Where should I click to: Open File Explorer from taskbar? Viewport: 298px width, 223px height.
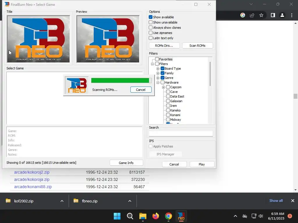[143, 216]
